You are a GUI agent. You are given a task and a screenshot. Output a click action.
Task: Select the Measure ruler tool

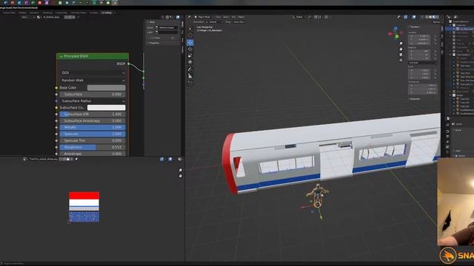click(190, 76)
